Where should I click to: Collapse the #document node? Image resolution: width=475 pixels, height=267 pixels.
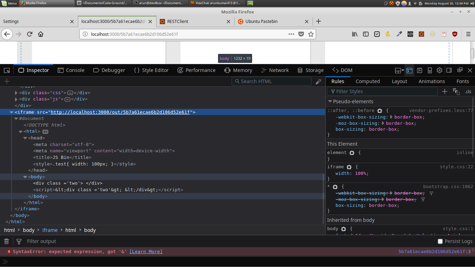coord(16,119)
